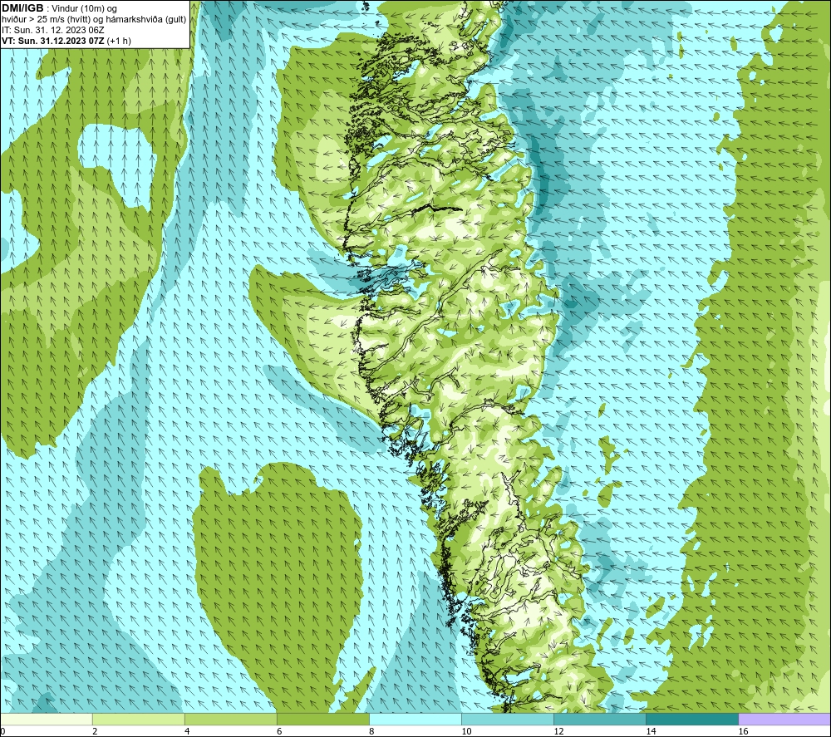Click the legend scale label '0'
831x737 pixels.
2,731
